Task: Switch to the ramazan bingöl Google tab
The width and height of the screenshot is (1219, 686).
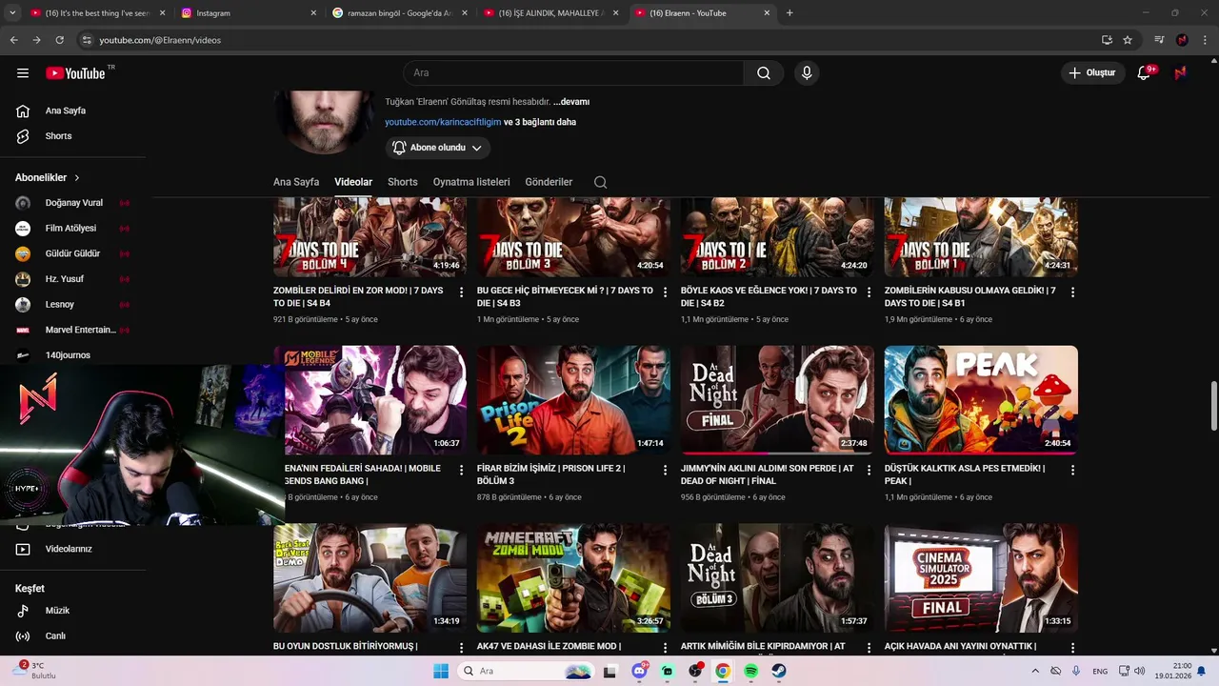Action: click(x=401, y=13)
